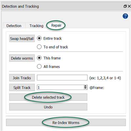
Task: Click the Swap head/tail button
Action: pos(22,38)
